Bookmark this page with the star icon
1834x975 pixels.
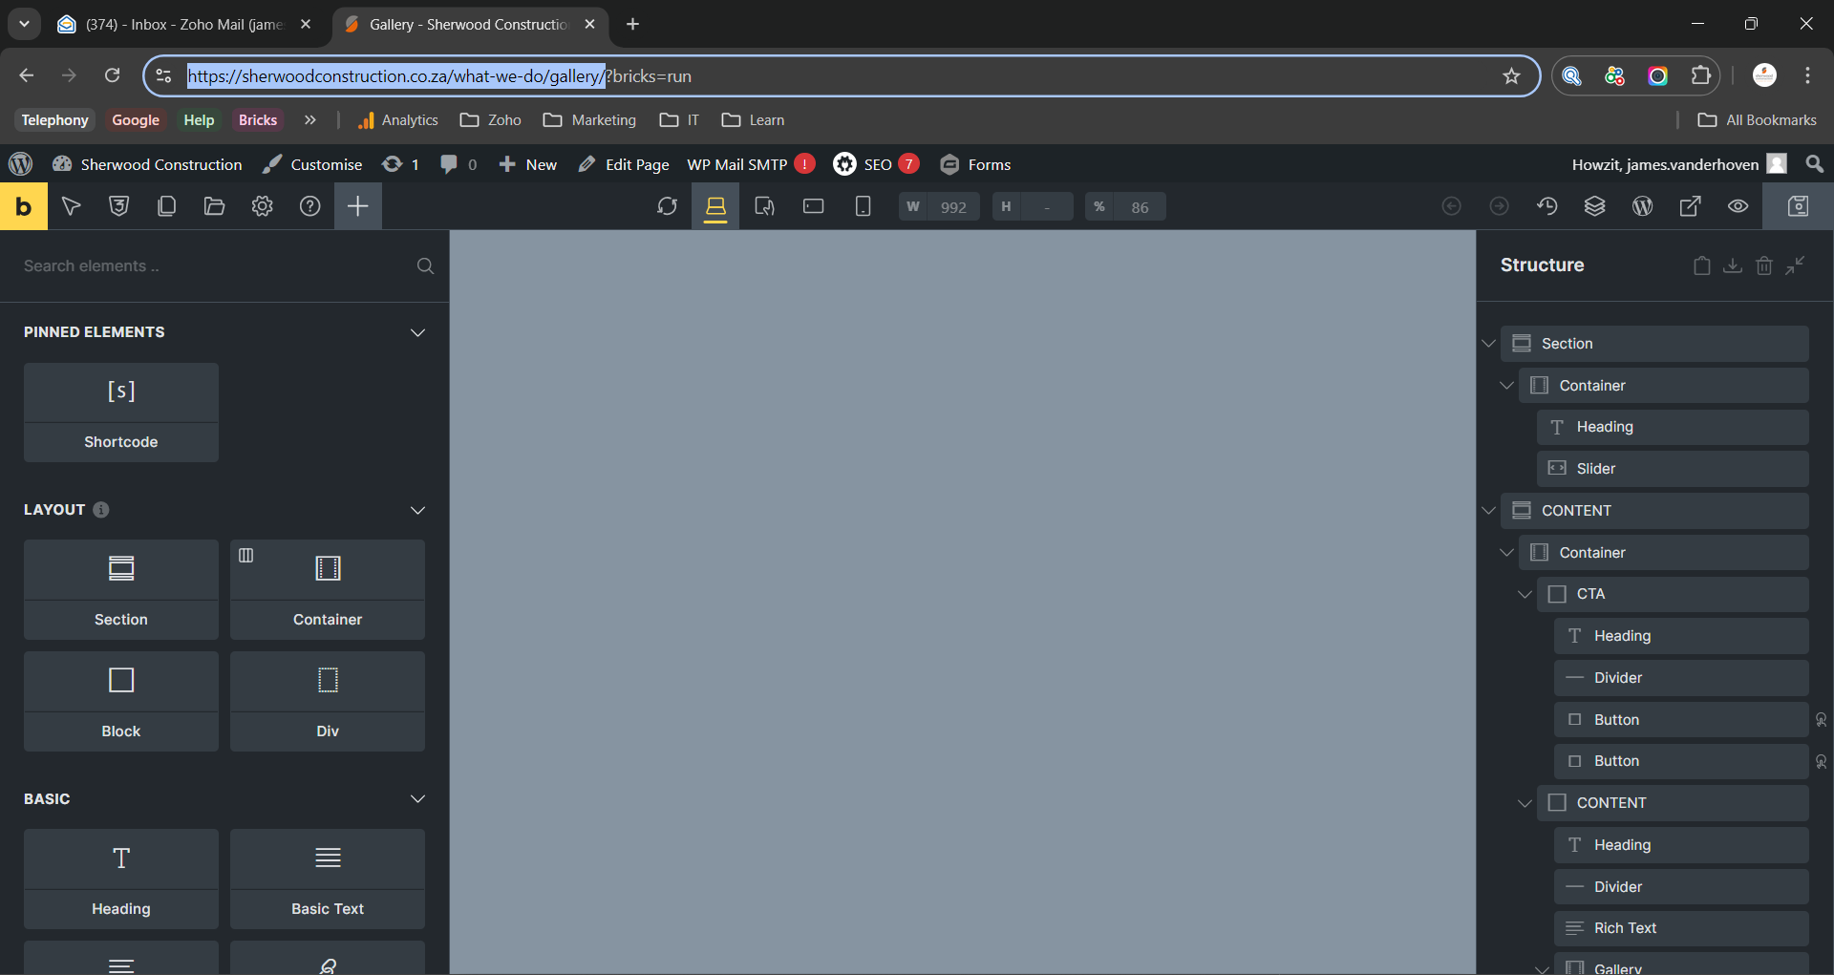pyautogui.click(x=1511, y=76)
